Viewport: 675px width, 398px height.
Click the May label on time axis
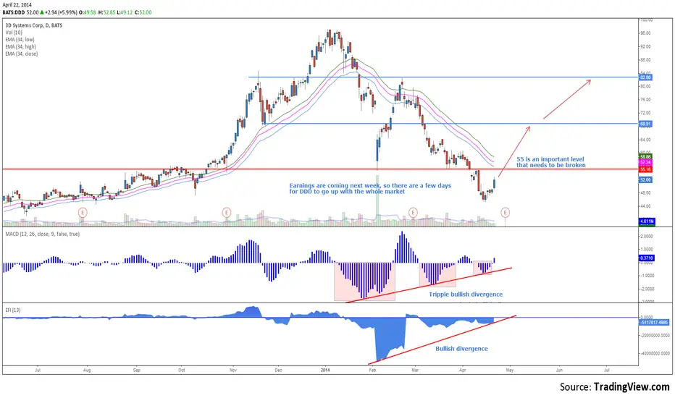510,370
